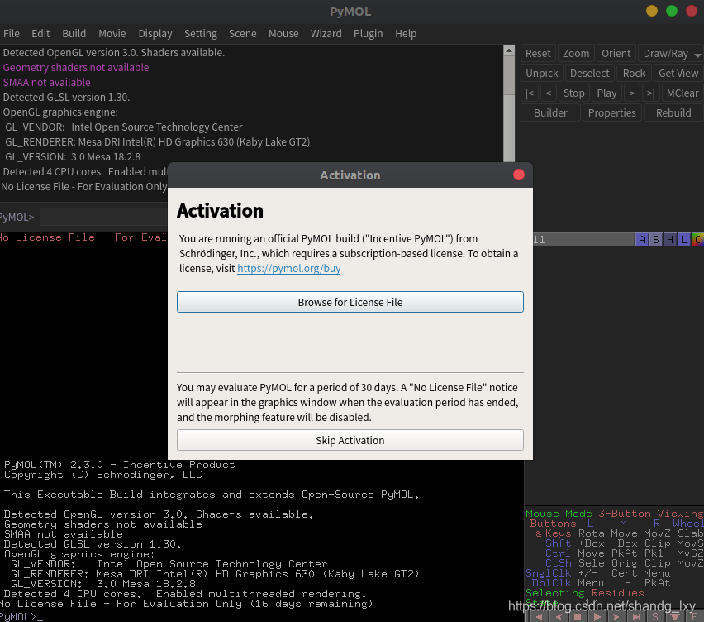This screenshot has width=704, height=622.
Task: Open the Wizard menu
Action: (x=326, y=34)
